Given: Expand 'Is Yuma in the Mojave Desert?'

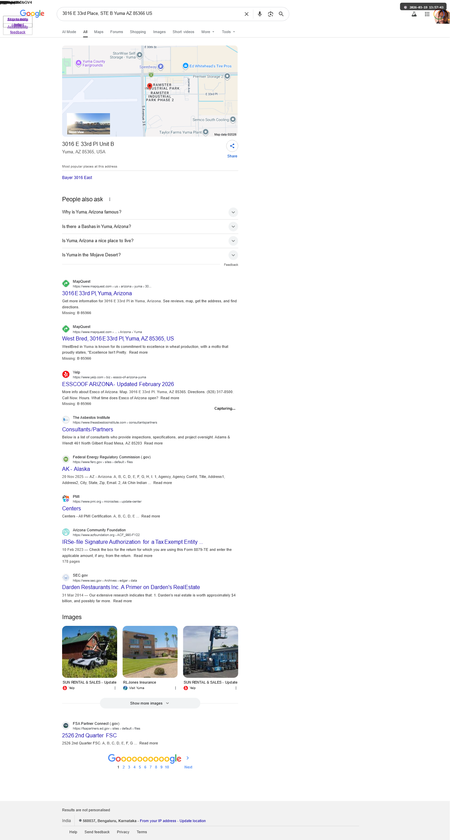Looking at the screenshot, I should 150,255.
